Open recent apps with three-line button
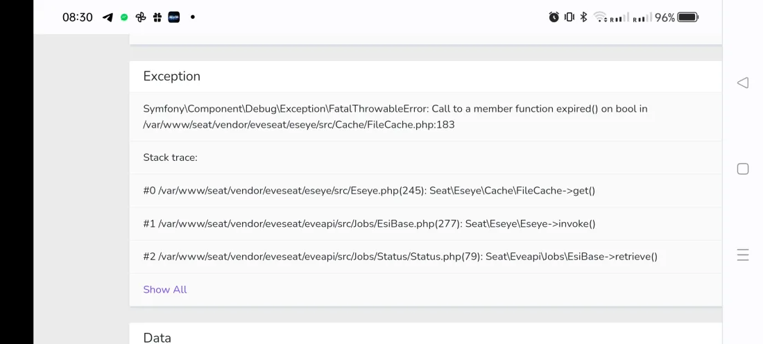Screen dimensions: 763x344 click(742, 255)
